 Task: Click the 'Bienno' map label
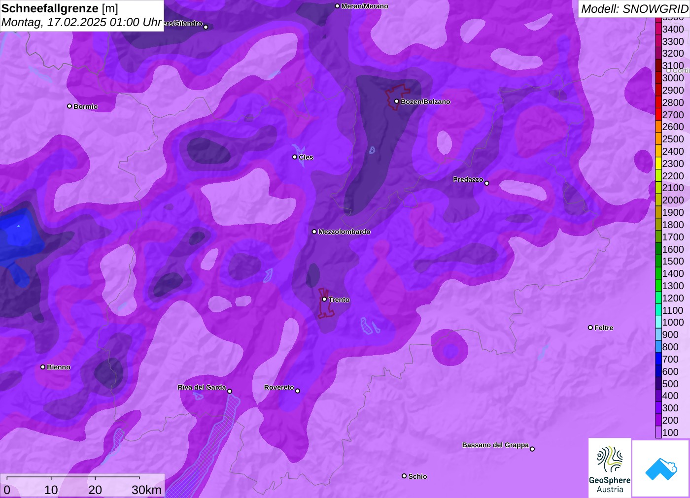59,367
